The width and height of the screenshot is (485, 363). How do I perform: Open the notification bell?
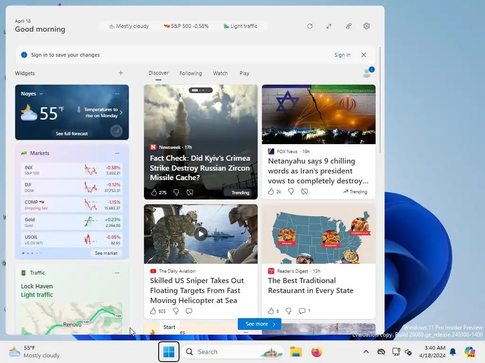click(453, 352)
